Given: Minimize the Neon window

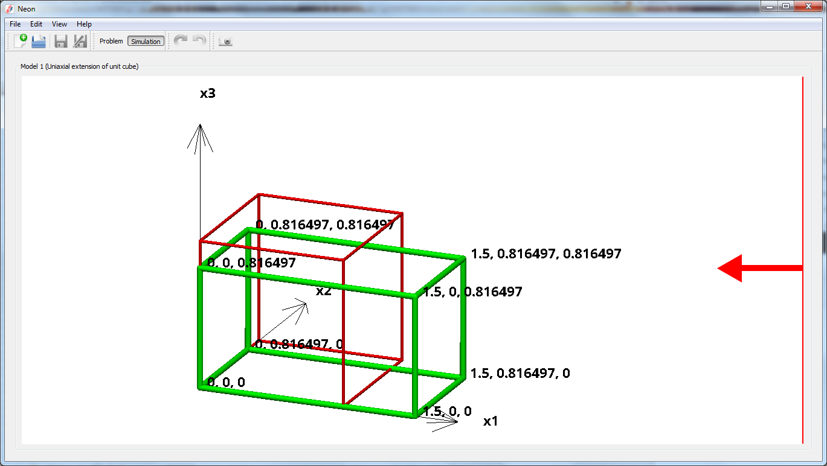Looking at the screenshot, I should tap(768, 6).
